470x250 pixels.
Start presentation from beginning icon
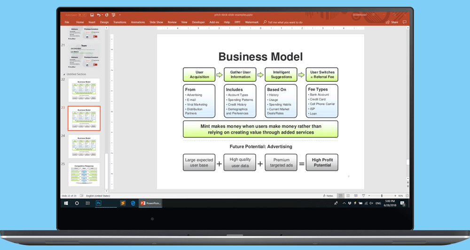[113, 15]
